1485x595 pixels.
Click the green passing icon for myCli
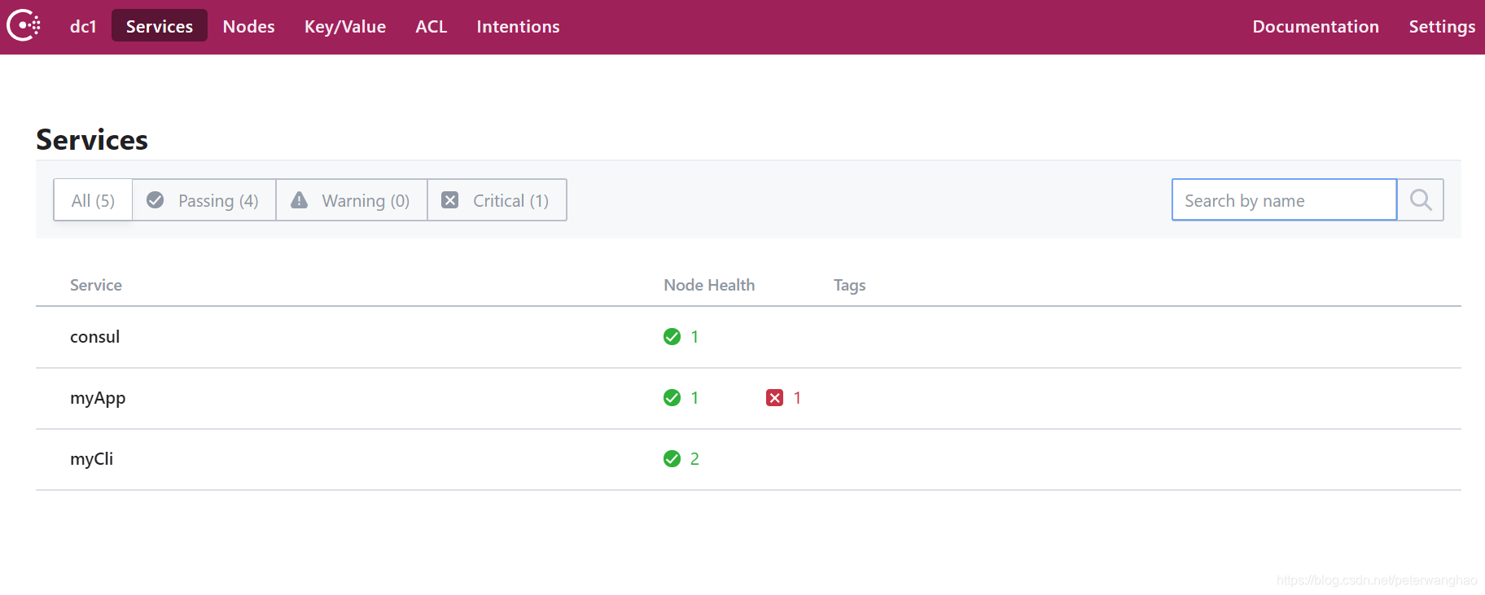click(672, 459)
